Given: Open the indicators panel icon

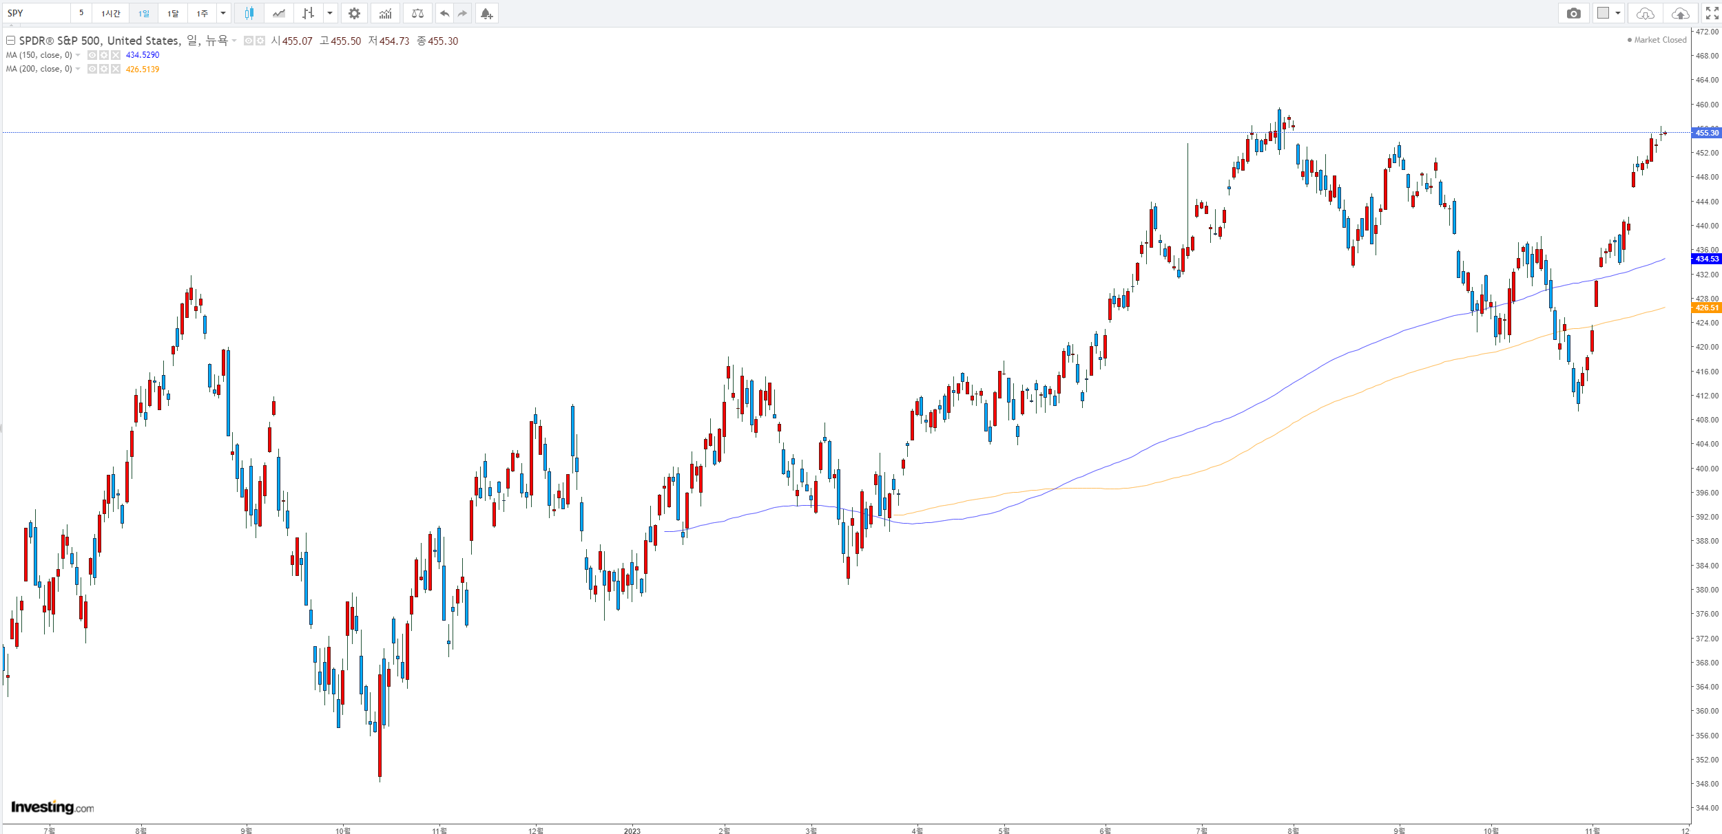Looking at the screenshot, I should [x=386, y=13].
